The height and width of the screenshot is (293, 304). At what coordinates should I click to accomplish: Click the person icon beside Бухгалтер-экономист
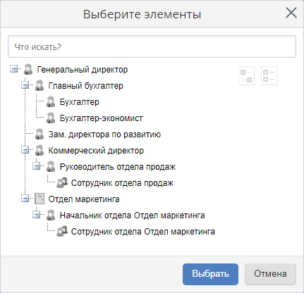[51, 118]
